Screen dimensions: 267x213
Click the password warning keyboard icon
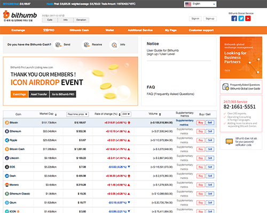coord(229,142)
